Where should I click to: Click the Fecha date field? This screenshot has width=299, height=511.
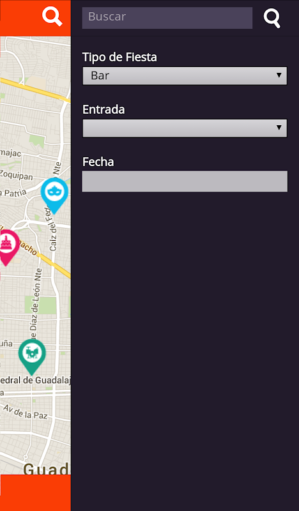coord(185,181)
